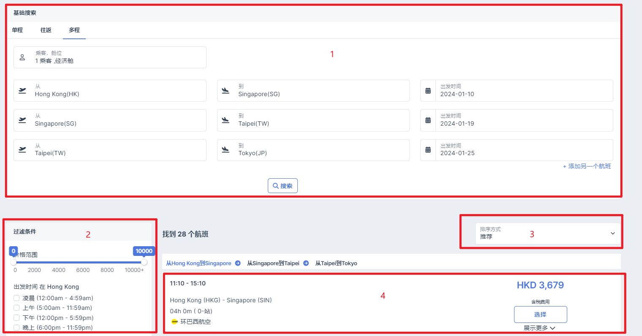The image size is (642, 336).
Task: Click 添加另一个航班 link
Action: click(587, 166)
